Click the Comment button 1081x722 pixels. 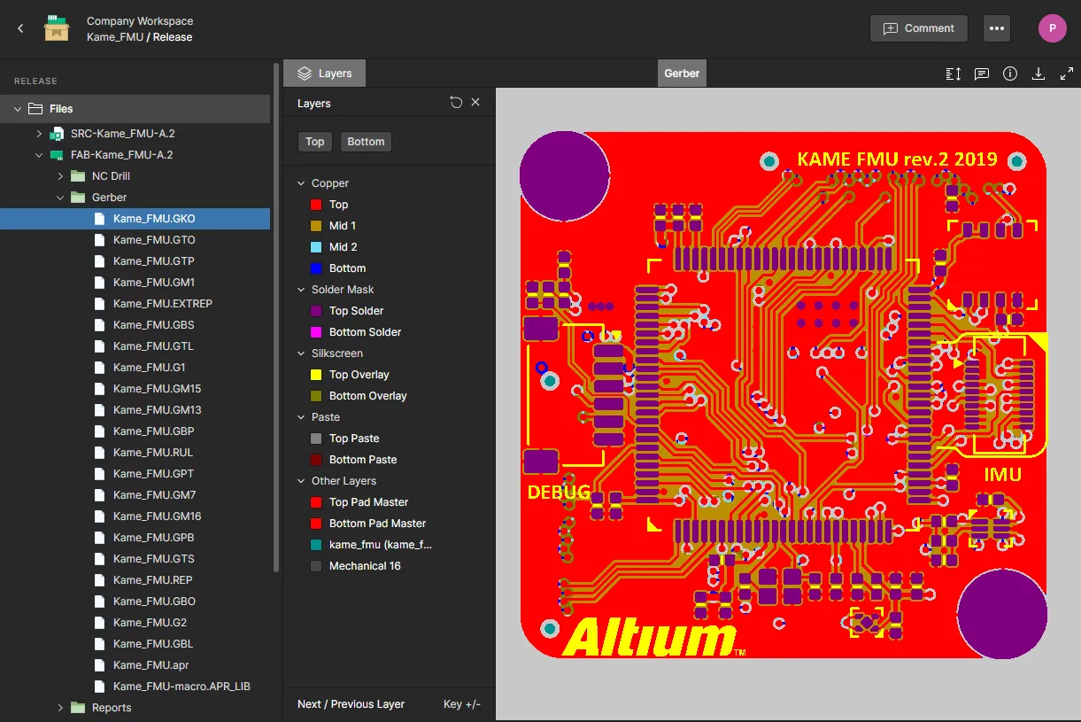point(918,28)
